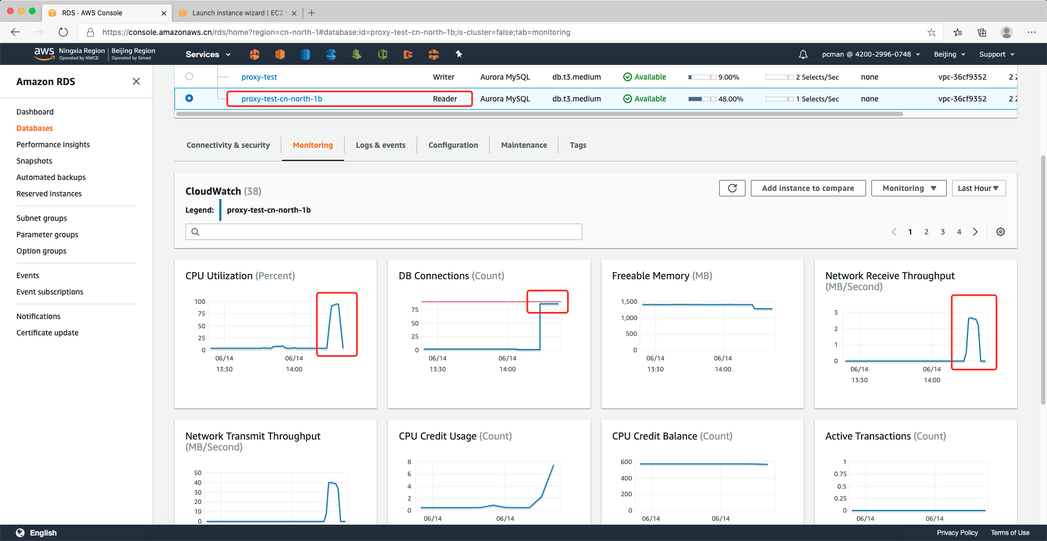Select proxy-test-cn-north-1b reader radio button

pyautogui.click(x=189, y=98)
